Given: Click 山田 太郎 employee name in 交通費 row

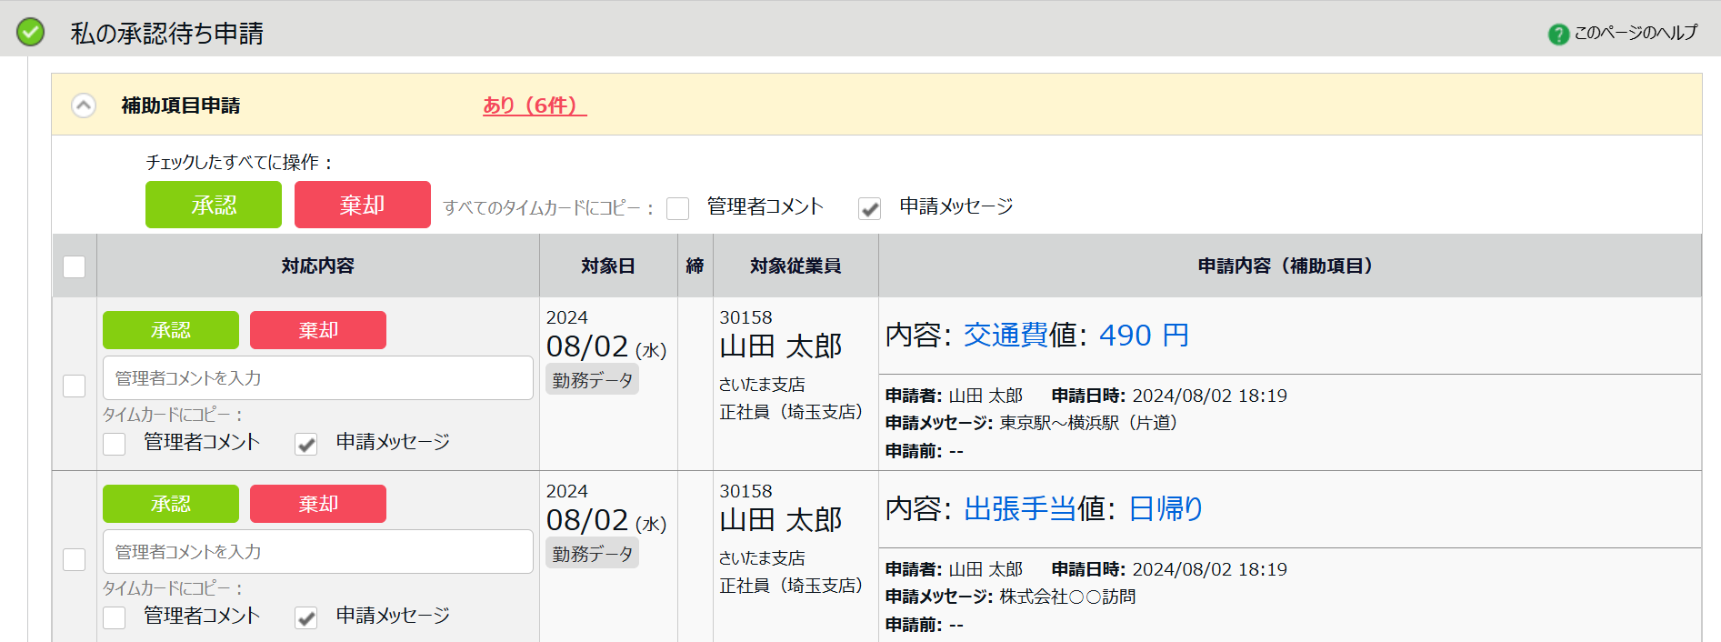Looking at the screenshot, I should (x=781, y=346).
